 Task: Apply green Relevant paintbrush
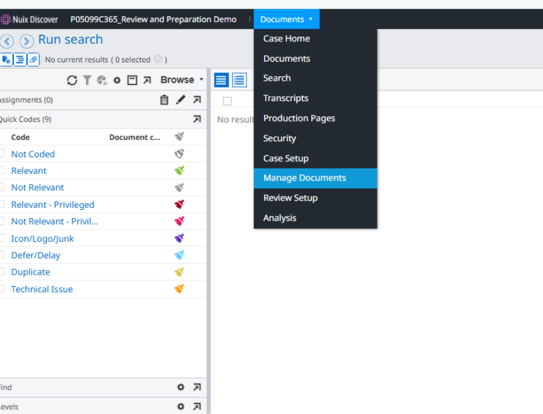[x=180, y=170]
